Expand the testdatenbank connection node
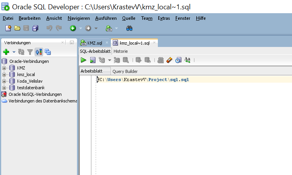The width and height of the screenshot is (292, 175). tap(4, 88)
